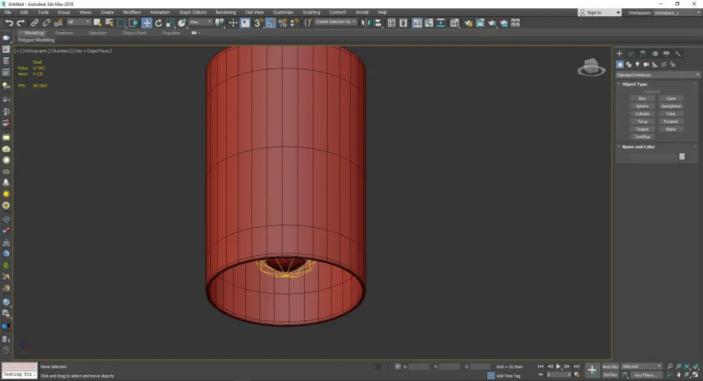The height and width of the screenshot is (381, 703).
Task: Click the Undo arrow in the main toolbar
Action: (9, 23)
